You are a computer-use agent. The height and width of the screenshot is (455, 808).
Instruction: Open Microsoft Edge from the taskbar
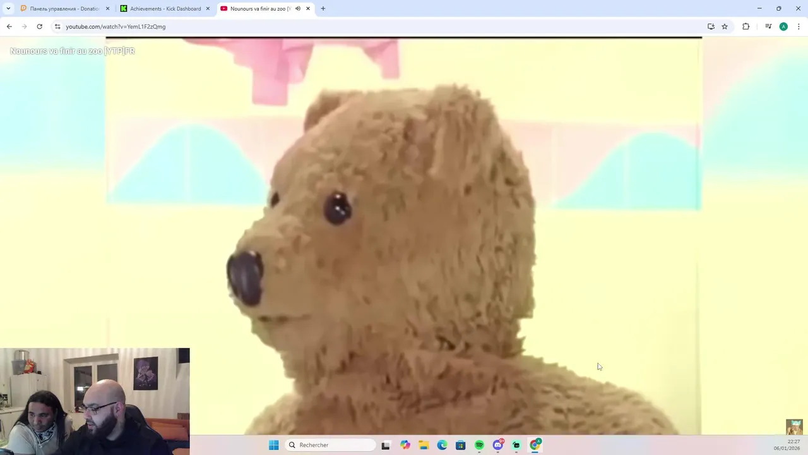(442, 445)
